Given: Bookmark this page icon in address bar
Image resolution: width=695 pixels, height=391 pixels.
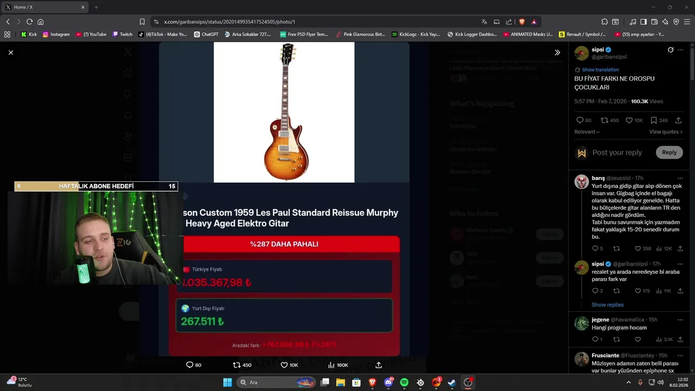Looking at the screenshot, I should click(142, 22).
